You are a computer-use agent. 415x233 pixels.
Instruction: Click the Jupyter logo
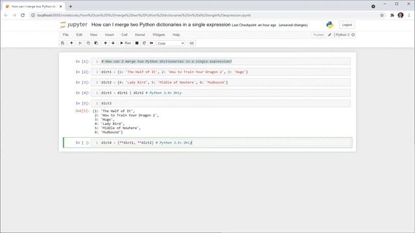(73, 25)
